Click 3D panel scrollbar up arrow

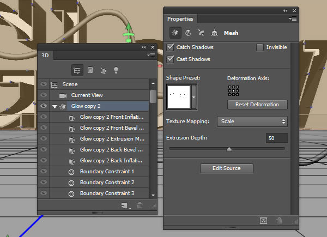point(153,83)
